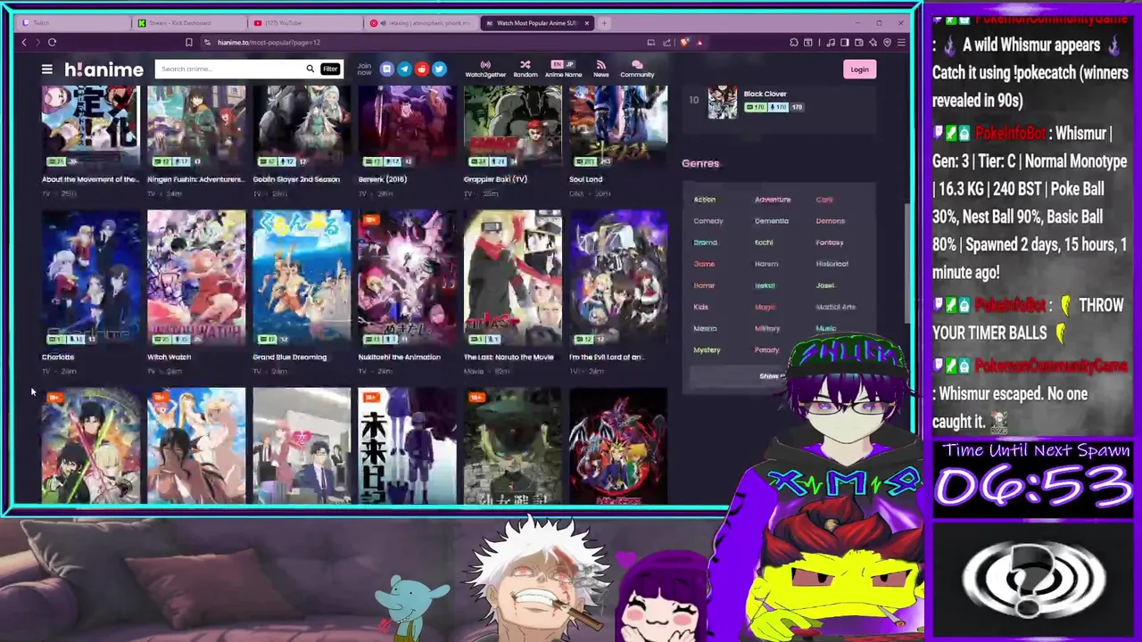Viewport: 1142px width, 642px height.
Task: Click the Search anime input field
Action: [230, 69]
